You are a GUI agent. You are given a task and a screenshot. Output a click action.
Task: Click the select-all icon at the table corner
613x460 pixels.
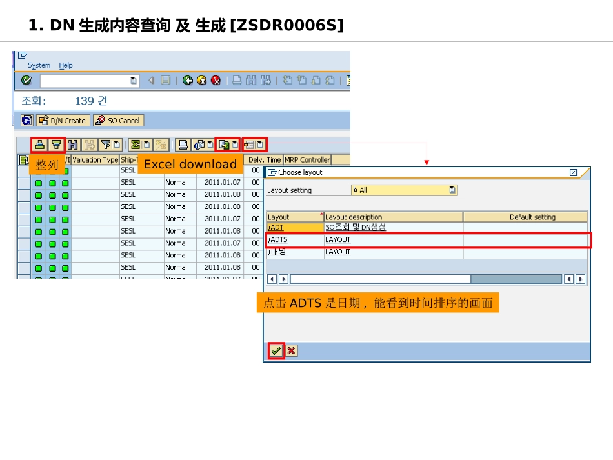(x=24, y=160)
